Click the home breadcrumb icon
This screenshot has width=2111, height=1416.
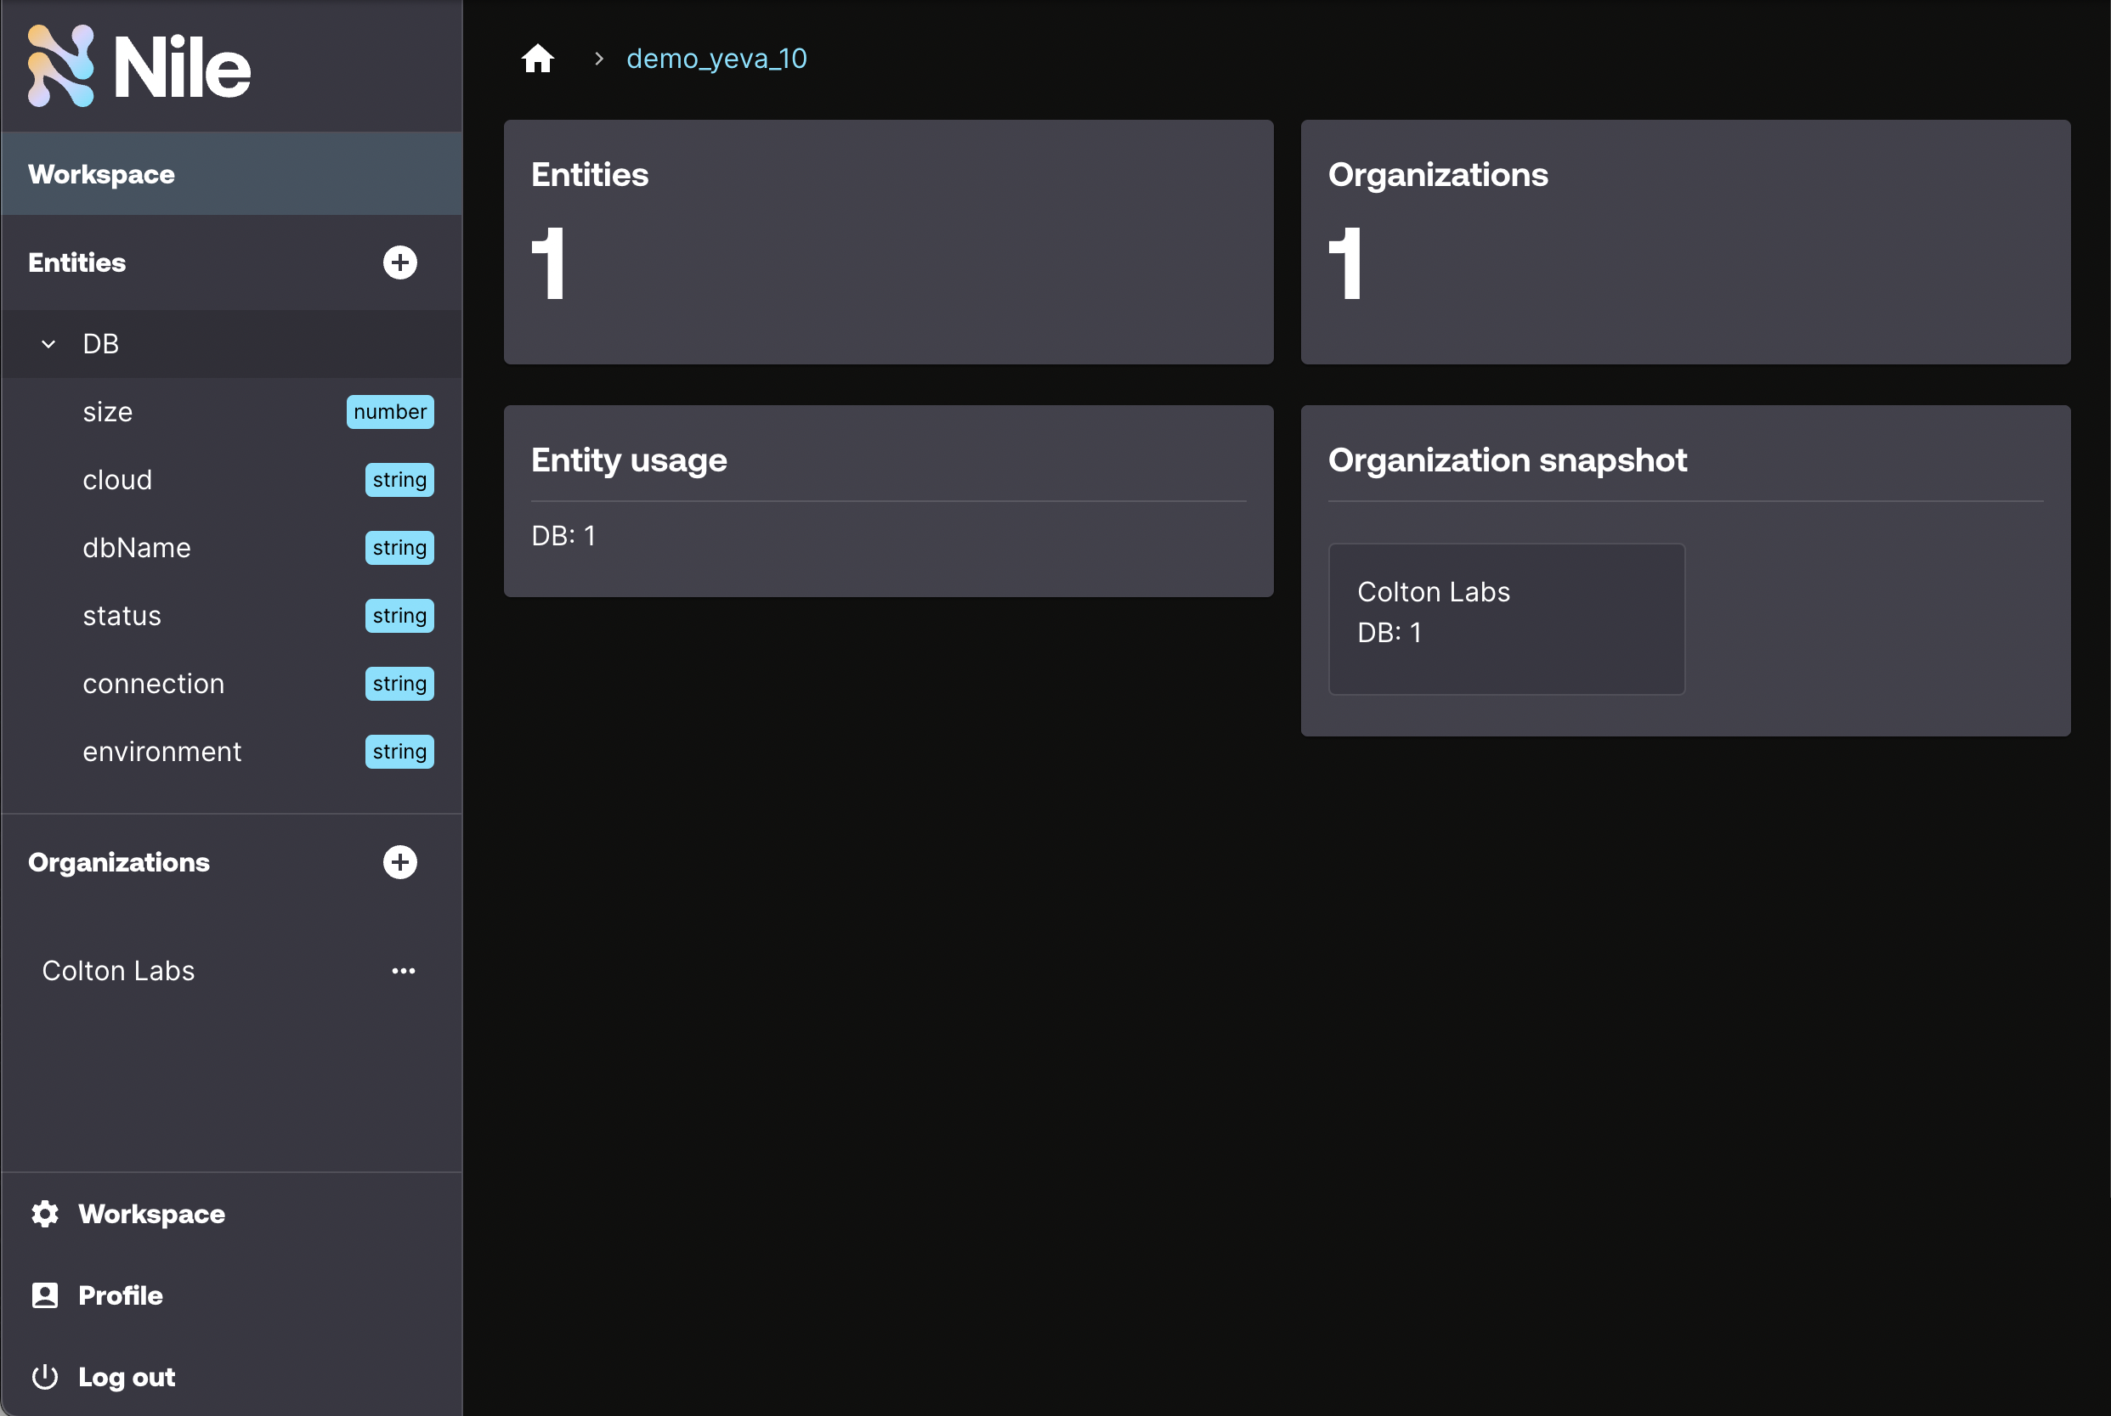[538, 59]
